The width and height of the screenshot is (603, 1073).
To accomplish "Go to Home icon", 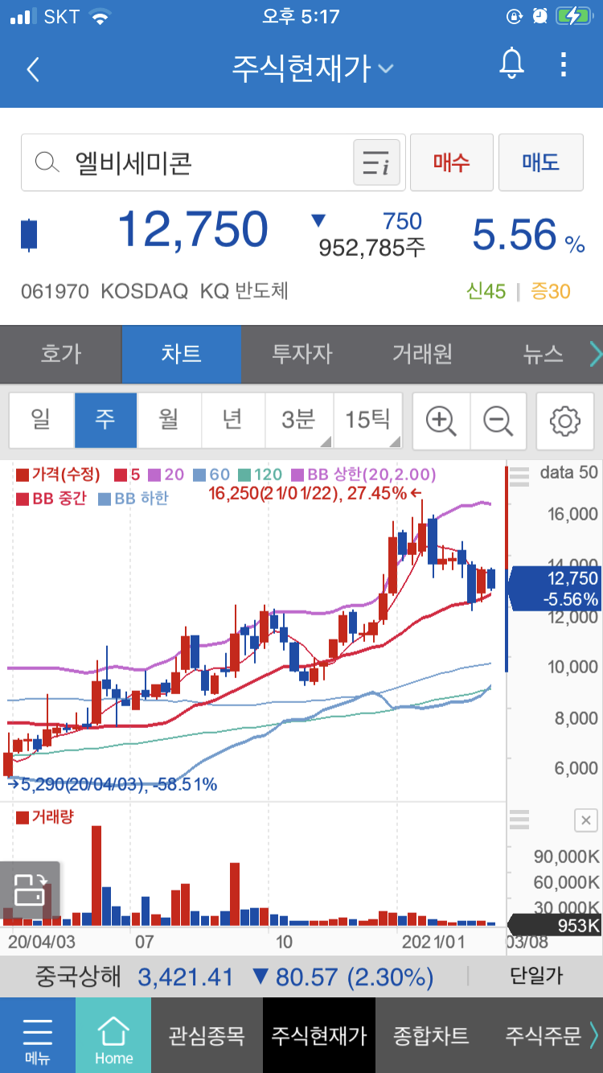I will 113,1034.
